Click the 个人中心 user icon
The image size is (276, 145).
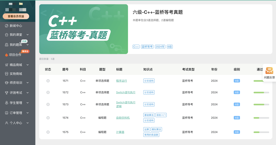tap(6, 123)
